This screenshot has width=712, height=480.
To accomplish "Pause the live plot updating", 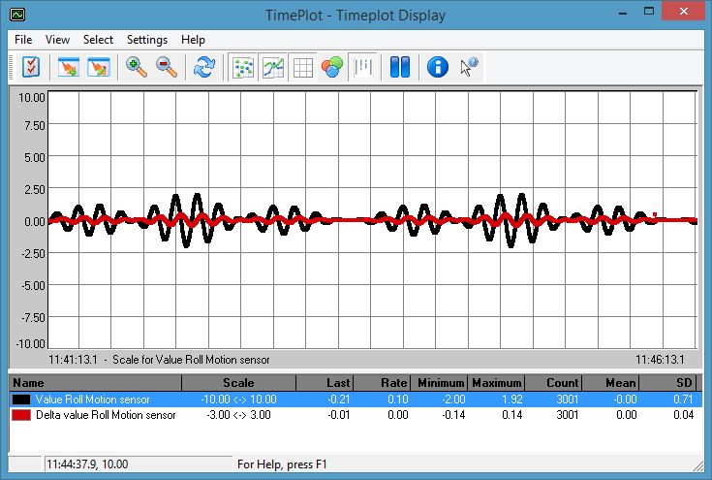I will (x=400, y=67).
